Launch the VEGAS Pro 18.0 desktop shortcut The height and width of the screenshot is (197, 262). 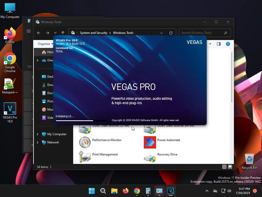click(10, 112)
